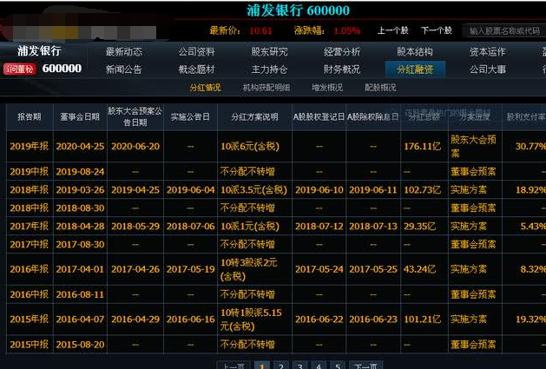This screenshot has width=546, height=369.
Task: Open the 经营分析 menu item
Action: (x=342, y=52)
